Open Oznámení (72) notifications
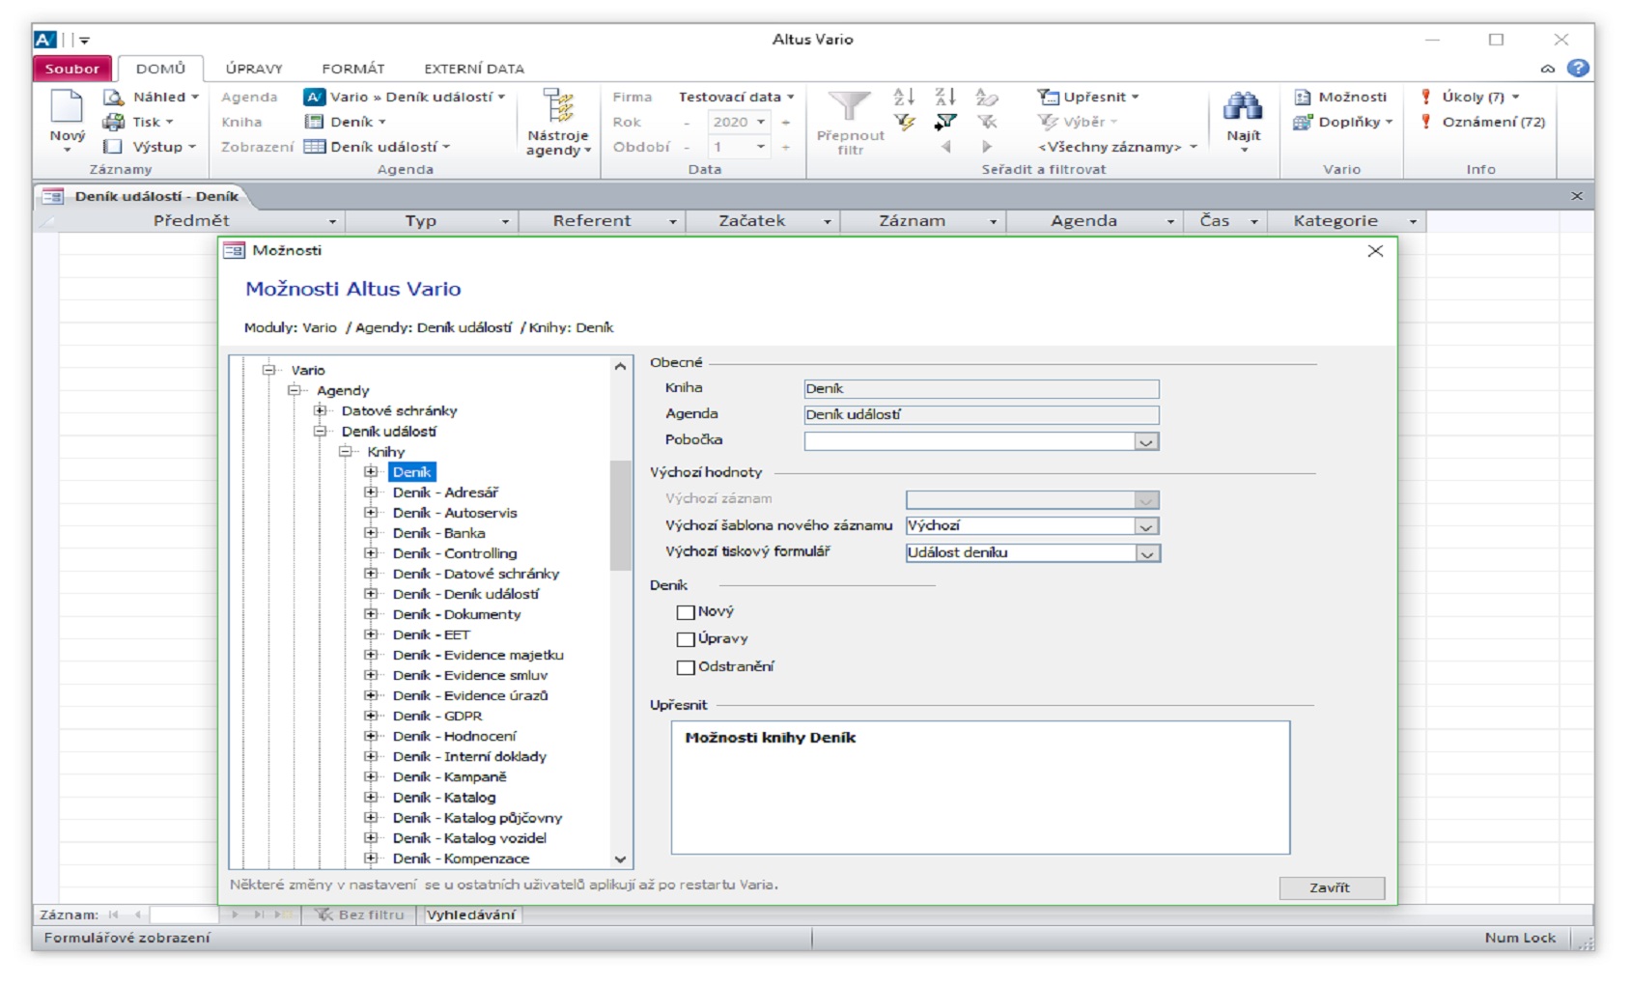The image size is (1631, 985). 1482,122
